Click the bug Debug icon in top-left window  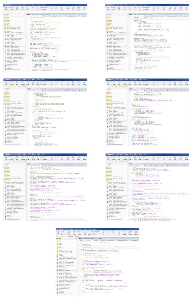click(x=62, y=8)
